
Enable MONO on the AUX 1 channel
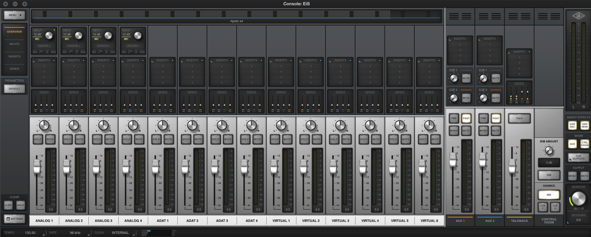coord(454,131)
